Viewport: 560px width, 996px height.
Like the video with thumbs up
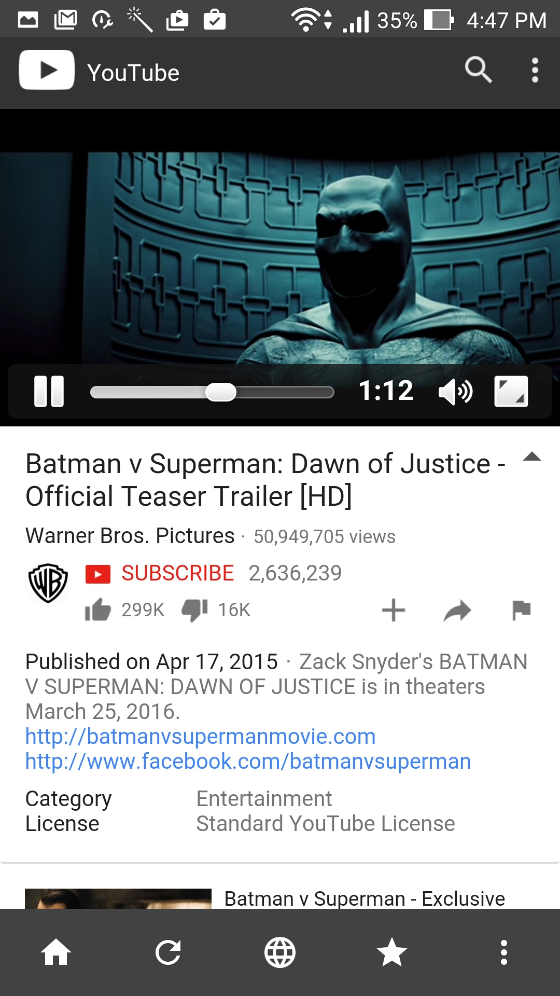[x=97, y=610]
